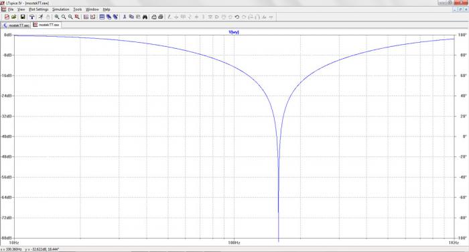Click the SPICE Directive icon at toolbar end

pyautogui.click(x=271, y=17)
